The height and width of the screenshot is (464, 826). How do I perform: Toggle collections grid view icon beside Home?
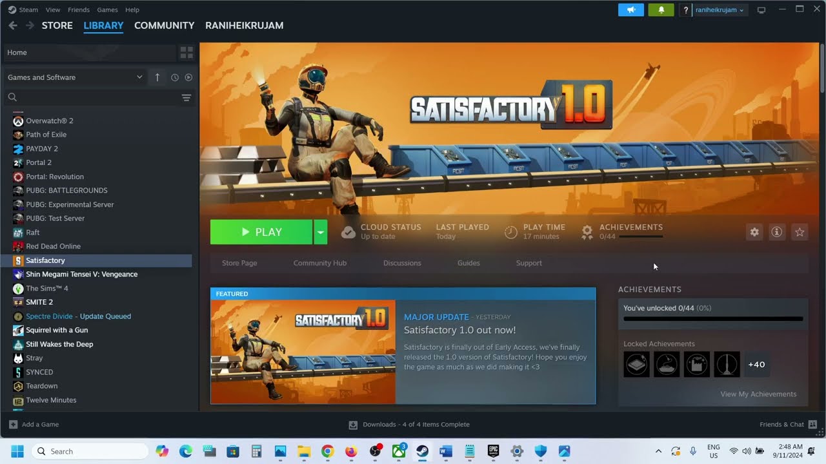pos(186,52)
